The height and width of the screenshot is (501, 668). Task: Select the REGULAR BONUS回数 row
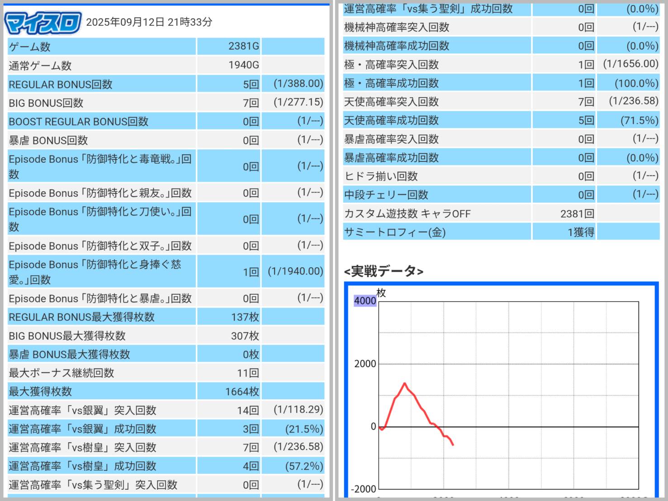[x=61, y=84]
